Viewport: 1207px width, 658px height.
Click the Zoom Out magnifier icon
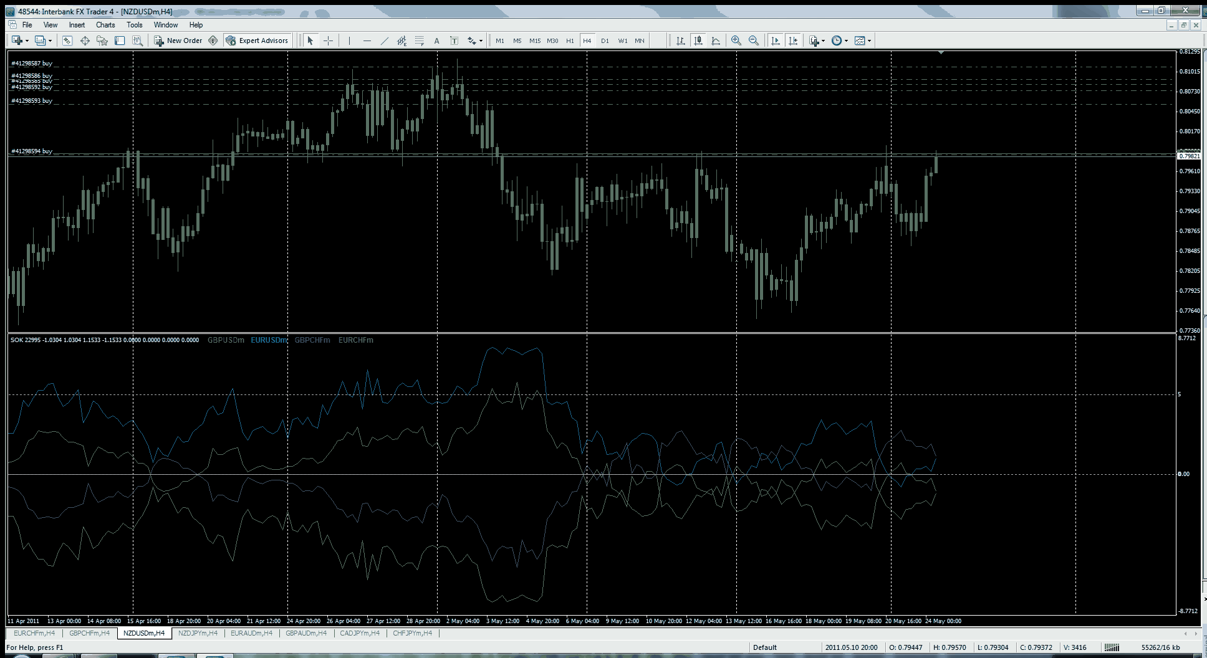[x=754, y=41]
